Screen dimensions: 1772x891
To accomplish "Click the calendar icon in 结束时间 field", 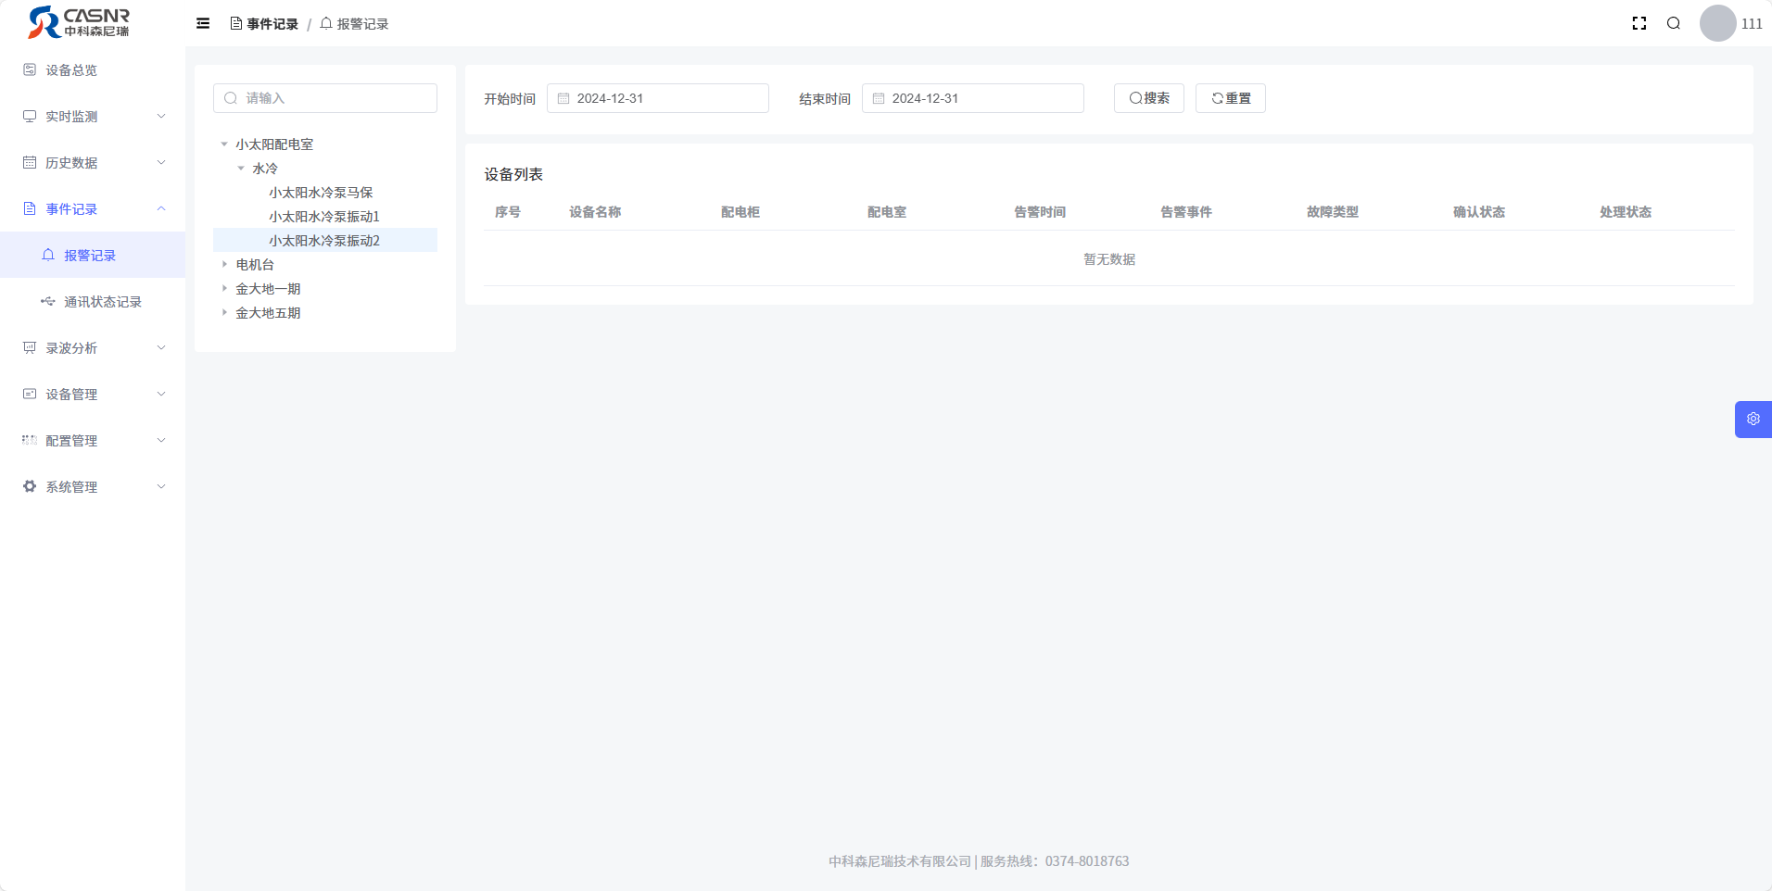I will [879, 98].
